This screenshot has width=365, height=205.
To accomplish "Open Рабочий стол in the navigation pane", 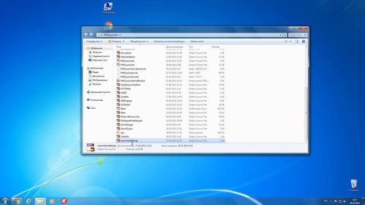I will click(x=100, y=60).
